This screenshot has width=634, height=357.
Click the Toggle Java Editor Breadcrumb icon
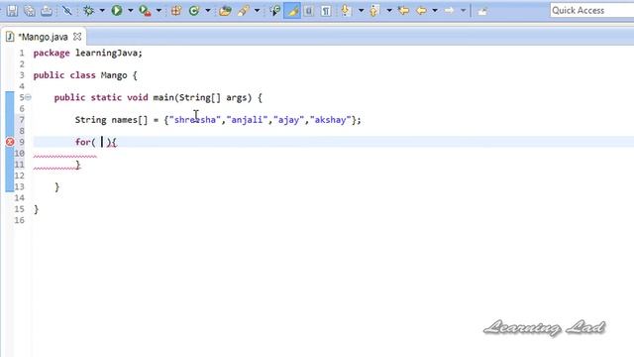point(275,11)
